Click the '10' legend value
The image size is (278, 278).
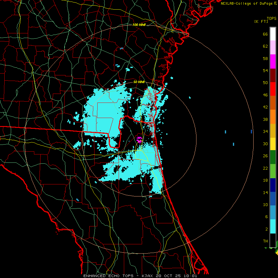click(265, 204)
